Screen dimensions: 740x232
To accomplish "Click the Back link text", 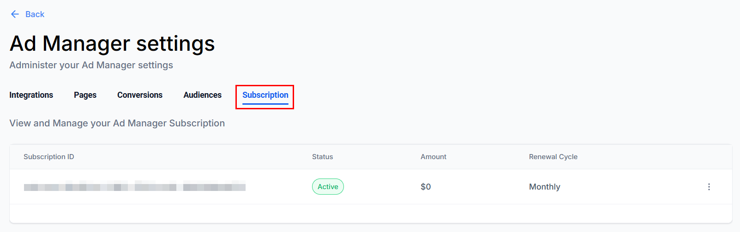I will coord(35,14).
